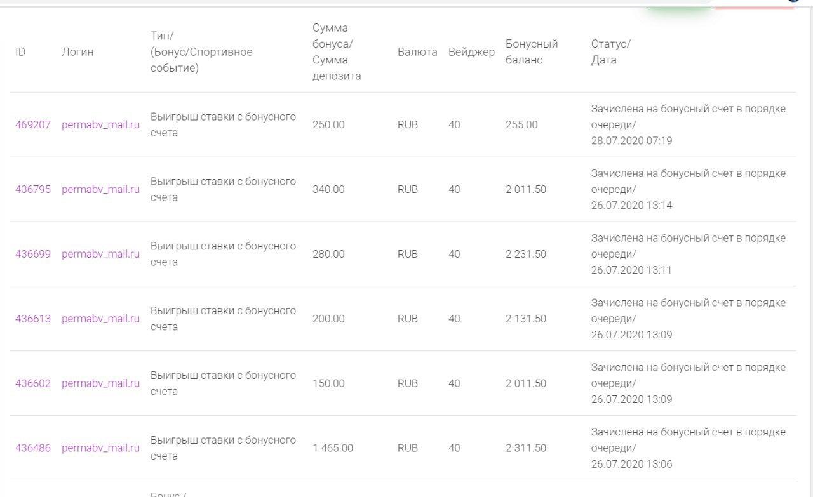The width and height of the screenshot is (813, 497).
Task: Open the login link in row 436486
Action: click(100, 449)
